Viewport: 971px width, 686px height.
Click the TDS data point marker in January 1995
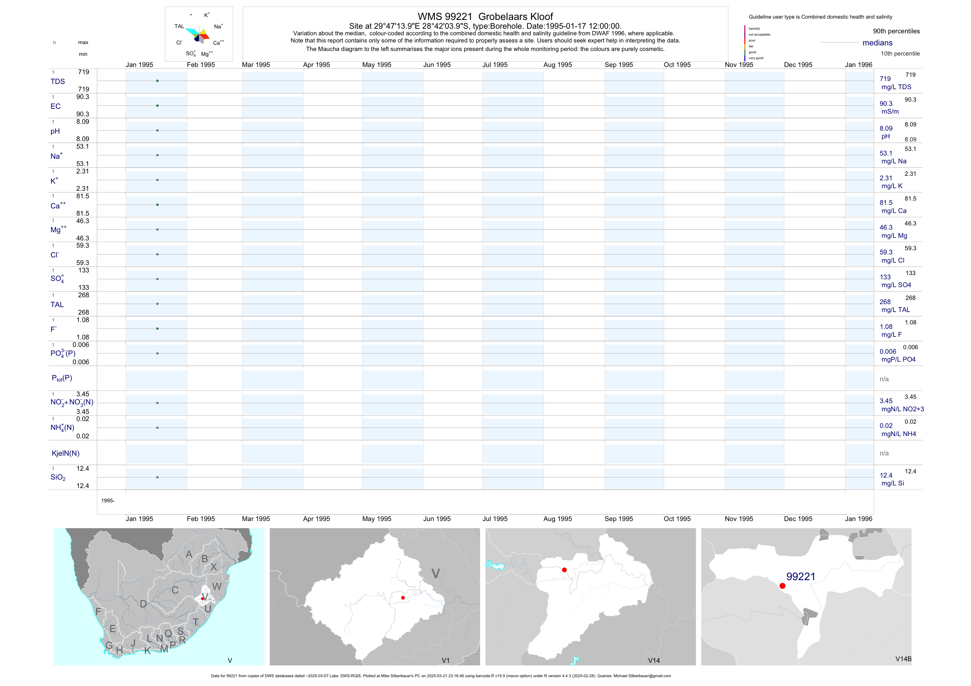pyautogui.click(x=157, y=81)
